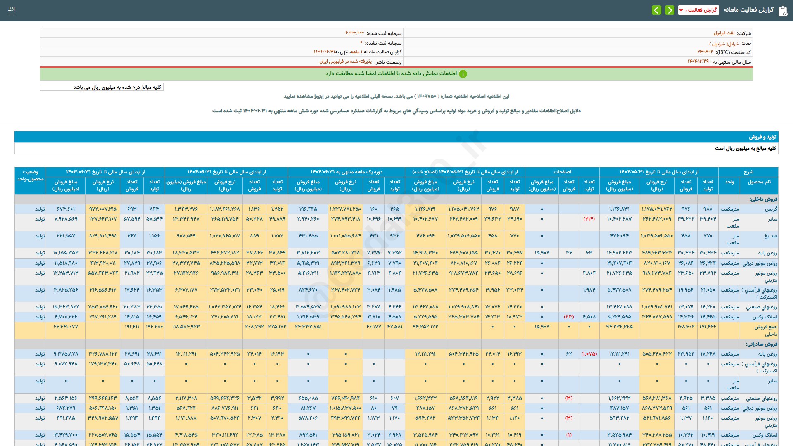Click the تولید و فروش section header
Screen dimensions: 793x446
[x=762, y=137]
